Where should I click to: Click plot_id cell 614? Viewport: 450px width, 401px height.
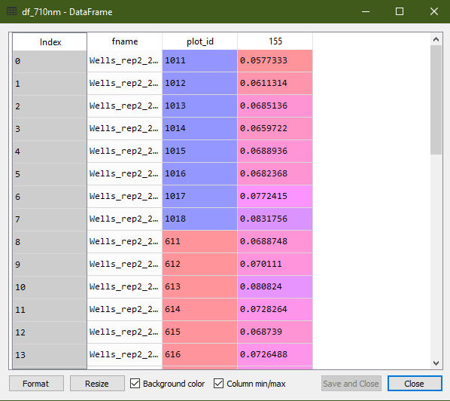point(199,309)
